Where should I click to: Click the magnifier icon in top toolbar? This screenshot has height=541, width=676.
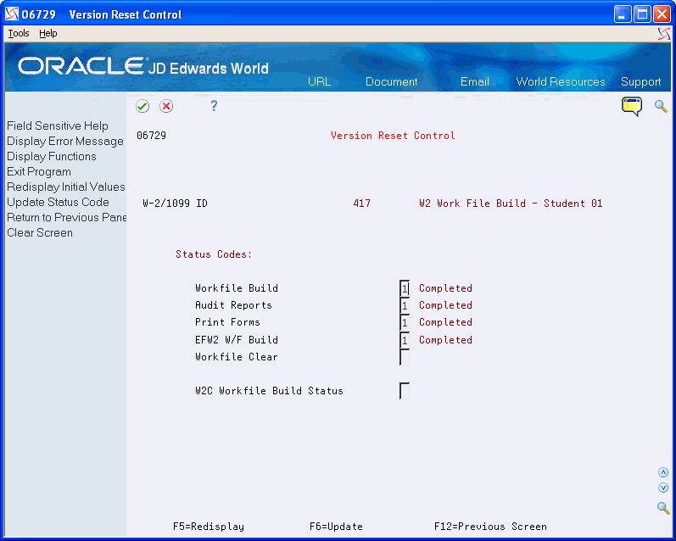tap(661, 106)
